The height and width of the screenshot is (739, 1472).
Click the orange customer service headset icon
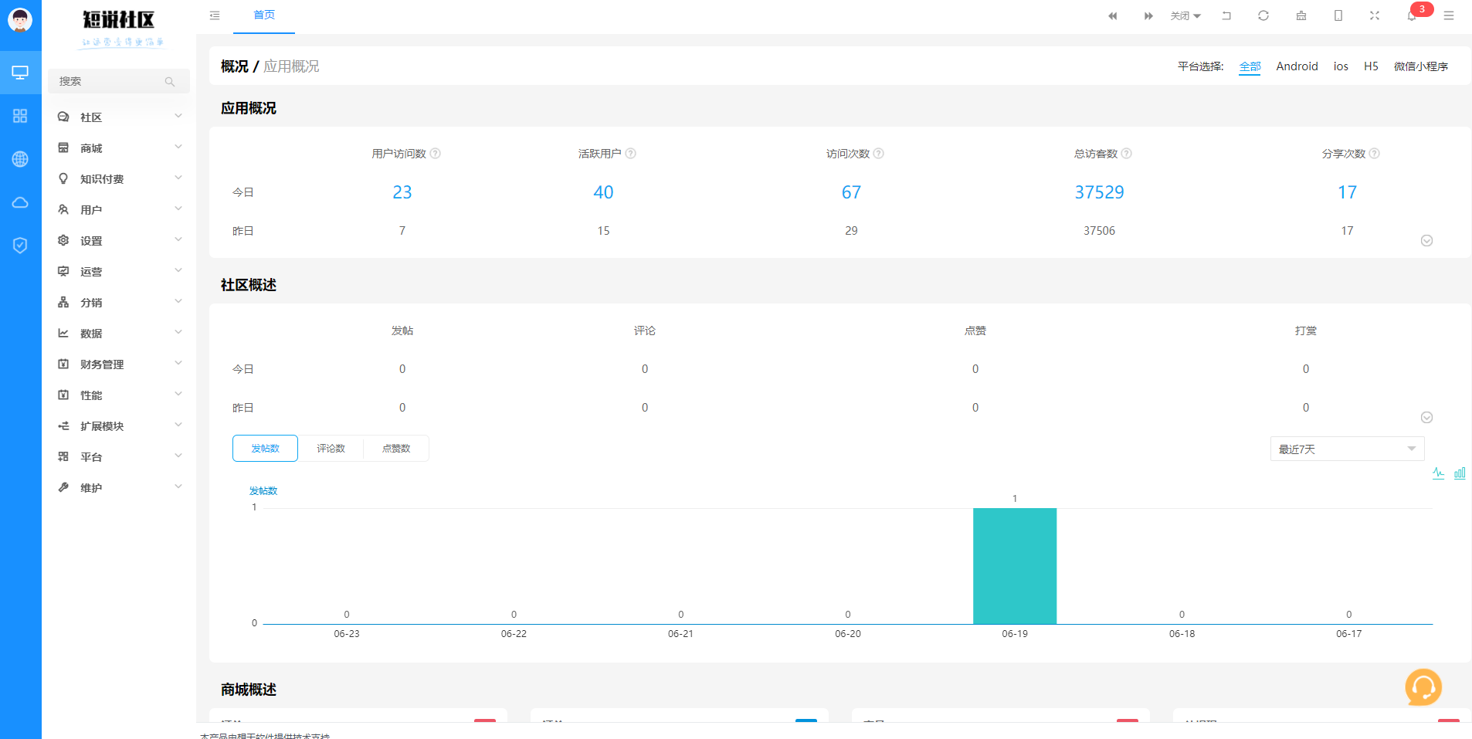click(x=1423, y=686)
